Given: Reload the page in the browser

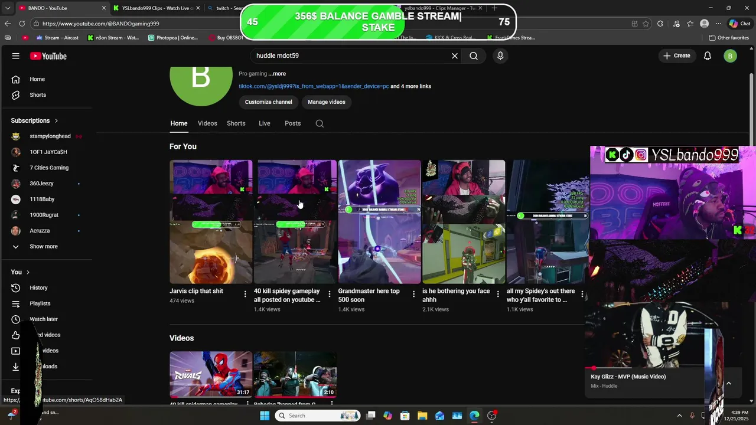Looking at the screenshot, I should tap(22, 24).
